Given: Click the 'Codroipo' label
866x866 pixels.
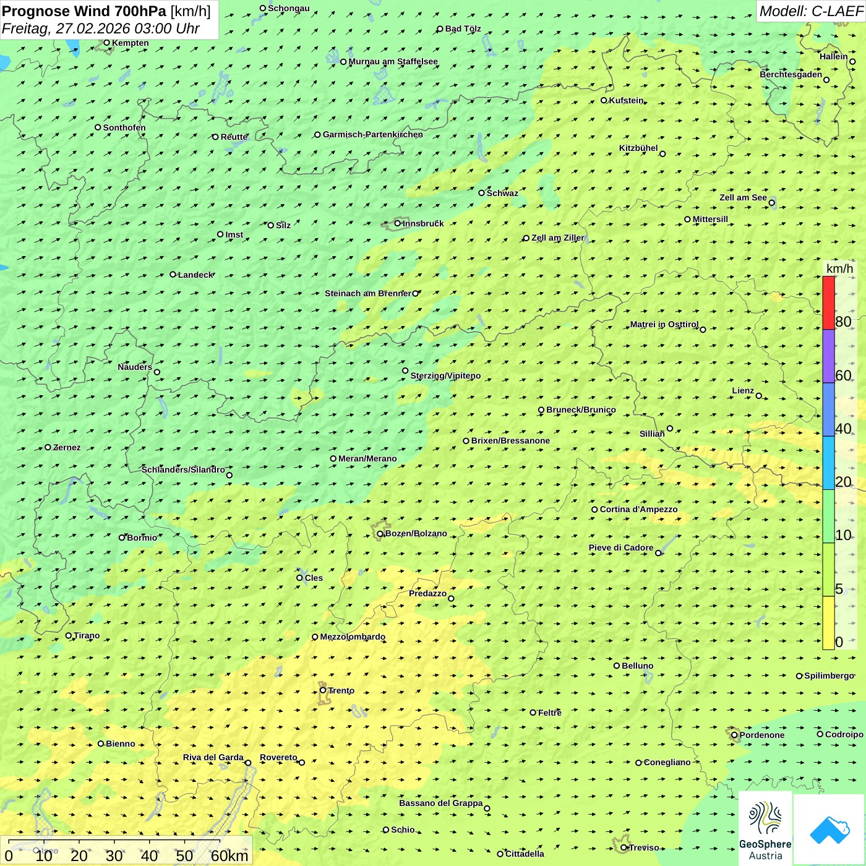Looking at the screenshot, I should (844, 734).
